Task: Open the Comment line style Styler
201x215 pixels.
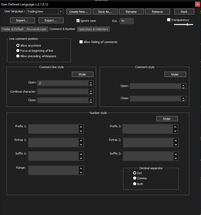Action: [83, 74]
